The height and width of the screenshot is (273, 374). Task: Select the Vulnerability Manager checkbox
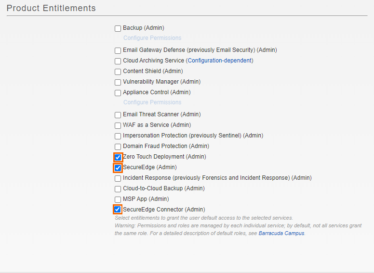click(118, 82)
